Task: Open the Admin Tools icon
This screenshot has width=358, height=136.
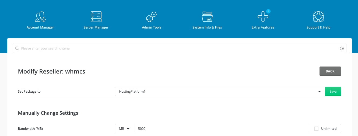Action: 151,17
